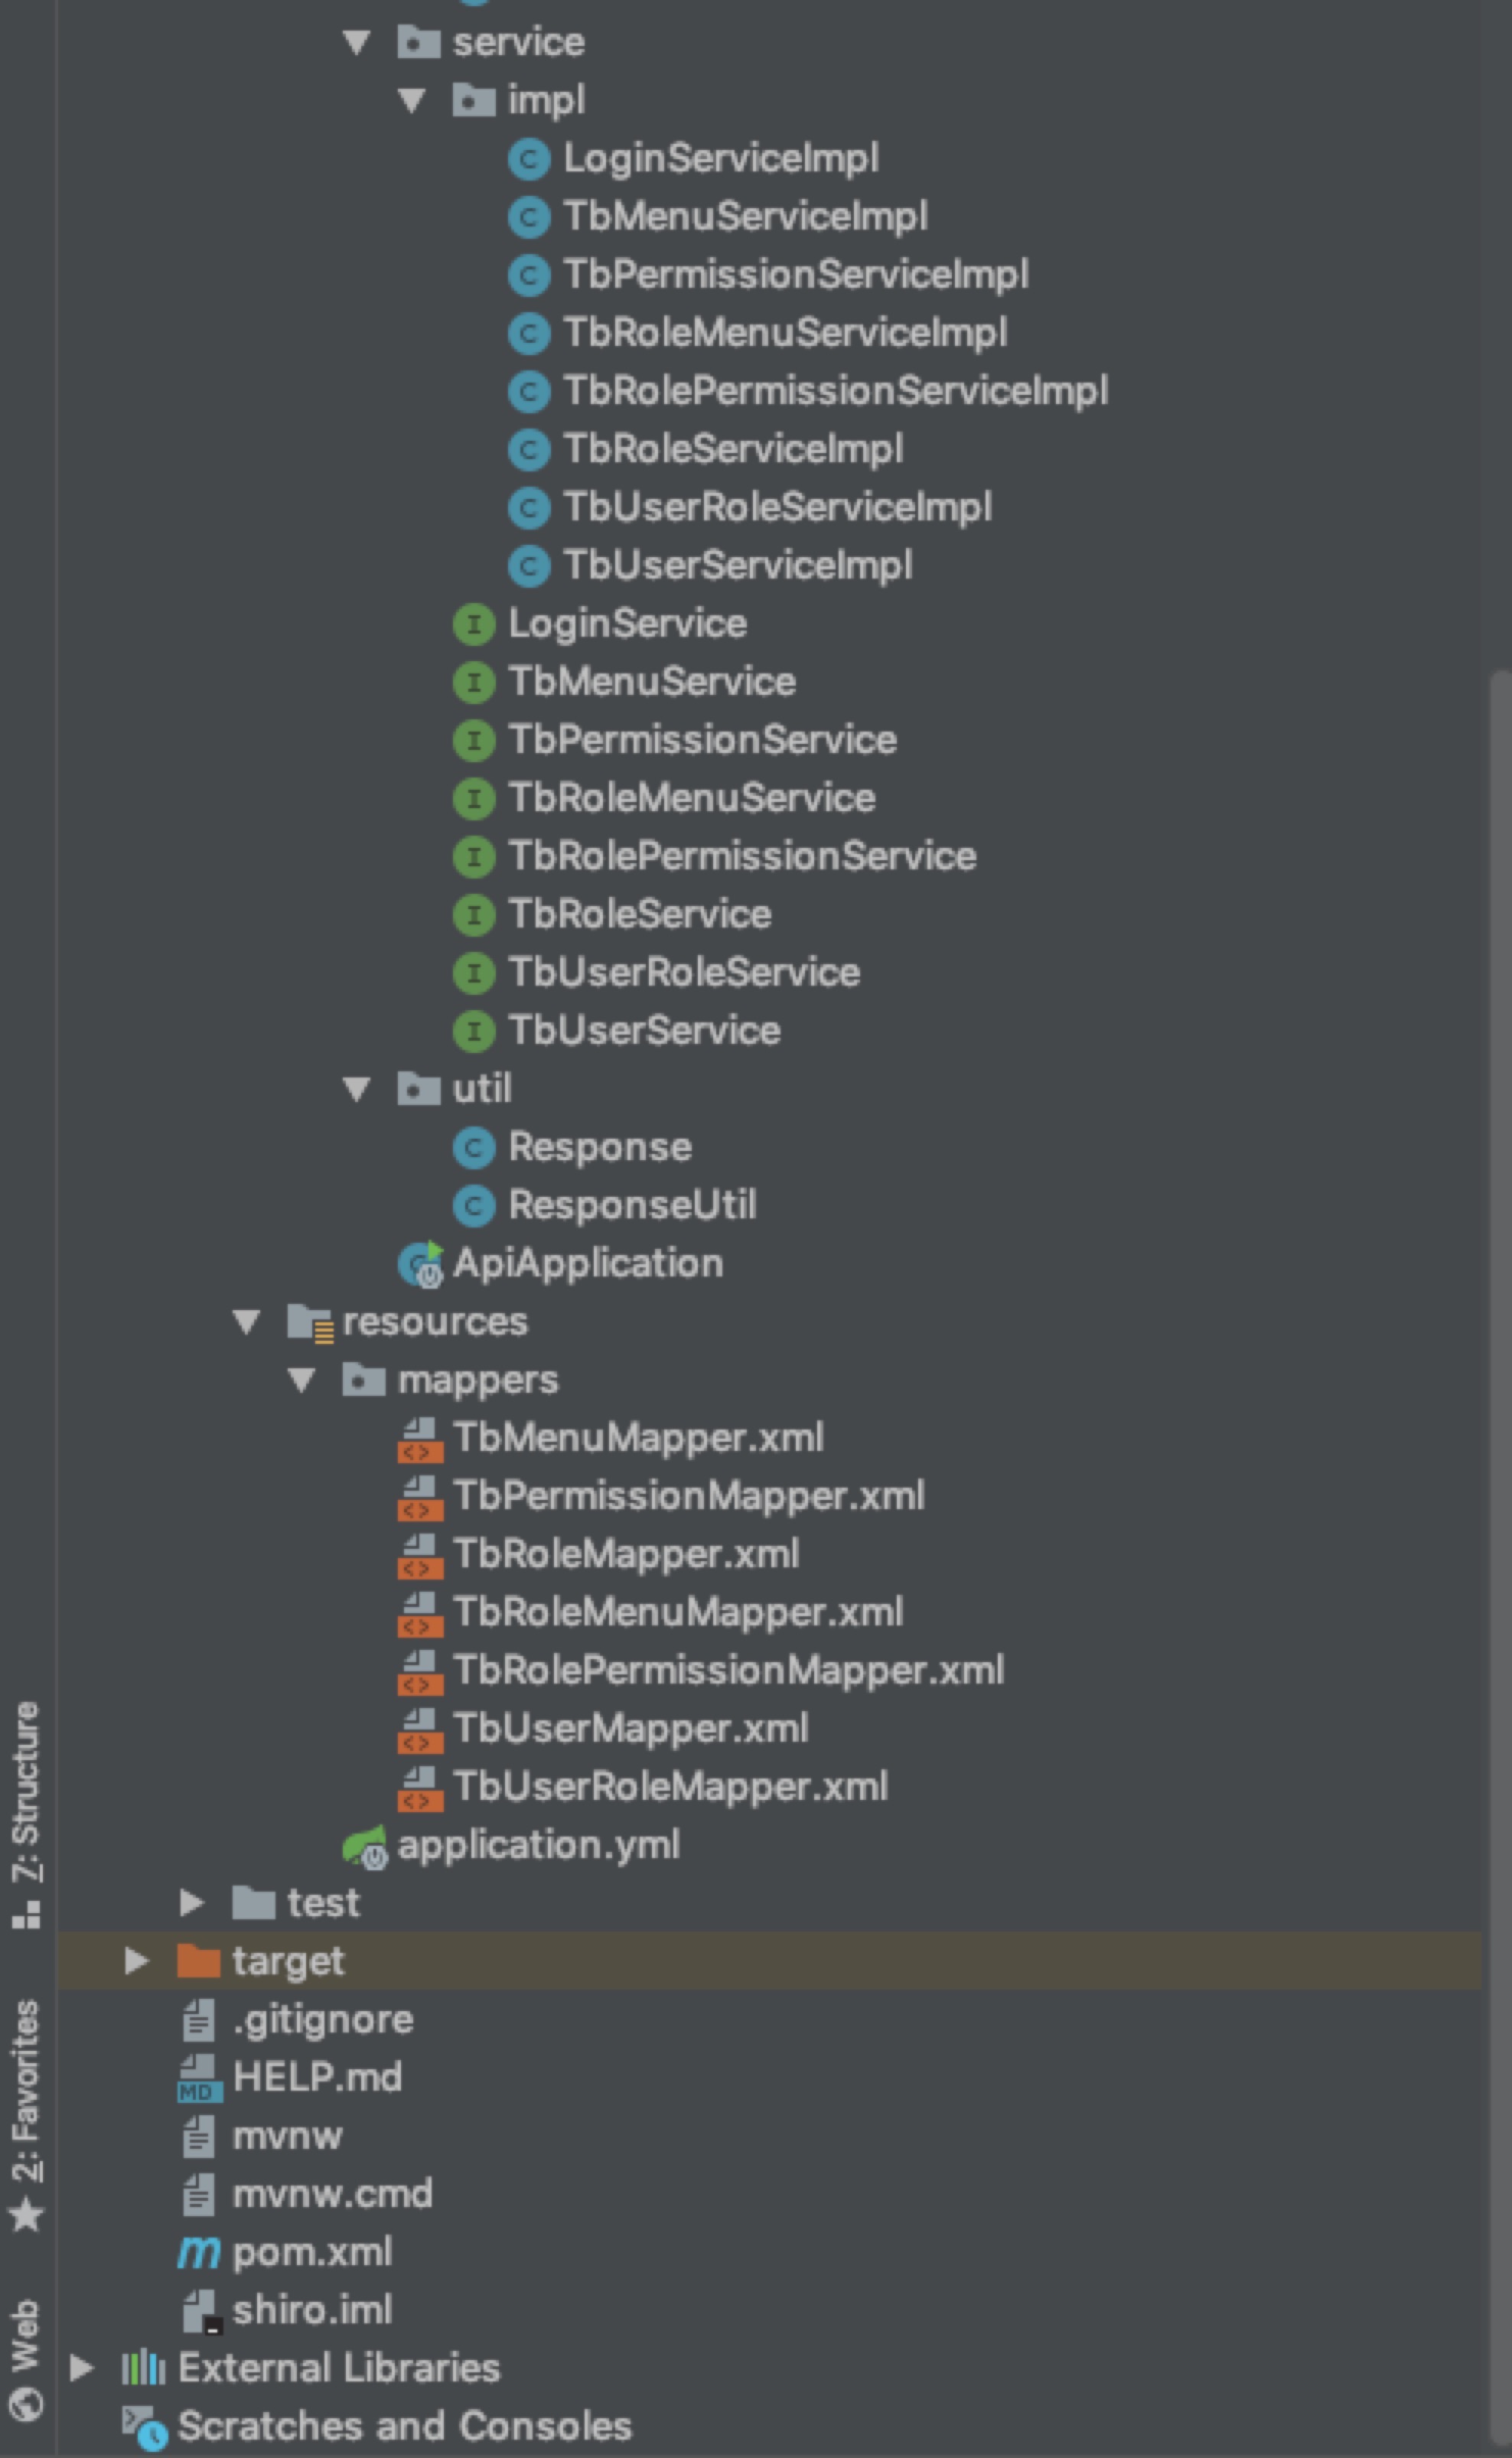
Task: Collapse the service package folder
Action: pos(357,42)
